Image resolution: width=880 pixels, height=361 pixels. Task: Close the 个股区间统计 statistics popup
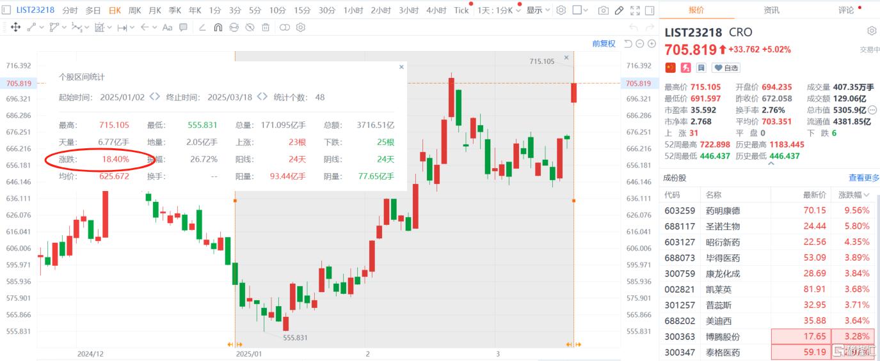click(401, 66)
